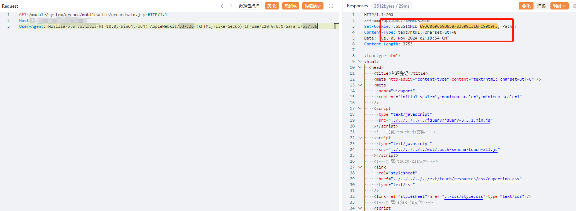Open the cupertino.css link
576x211 pixels.
(x=456, y=179)
